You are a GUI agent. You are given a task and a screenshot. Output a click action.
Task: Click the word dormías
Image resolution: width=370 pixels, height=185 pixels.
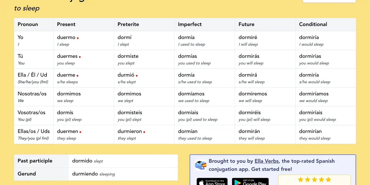coord(188,56)
